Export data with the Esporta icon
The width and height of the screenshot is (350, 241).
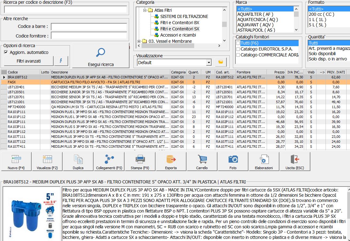click(171, 161)
